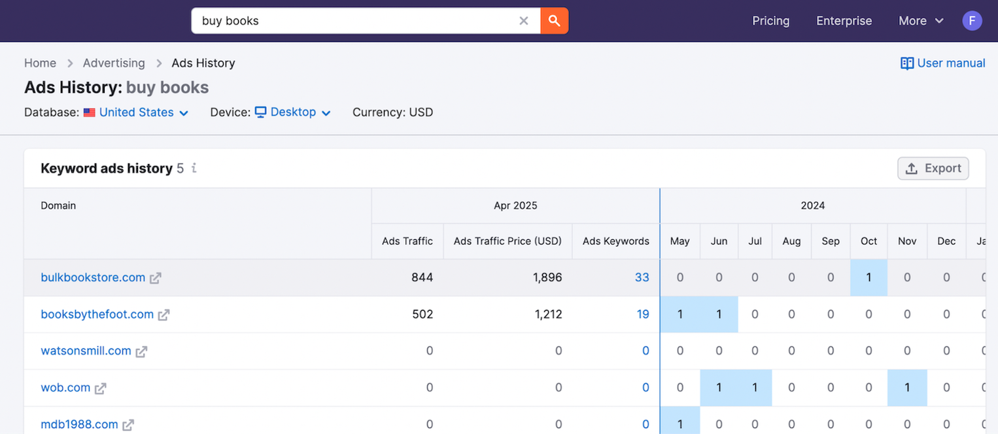Click the info icon next to Keyword ads history
Screen dimensions: 998x434
(193, 169)
